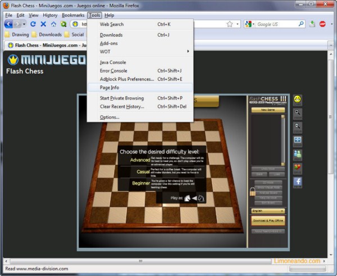The width and height of the screenshot is (337, 276).
Task: Open the View menu
Action: (34, 15)
